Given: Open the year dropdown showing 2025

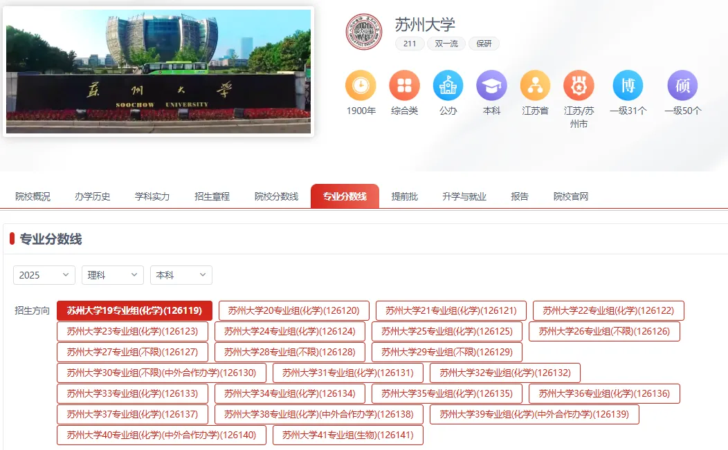Looking at the screenshot, I should tap(44, 275).
